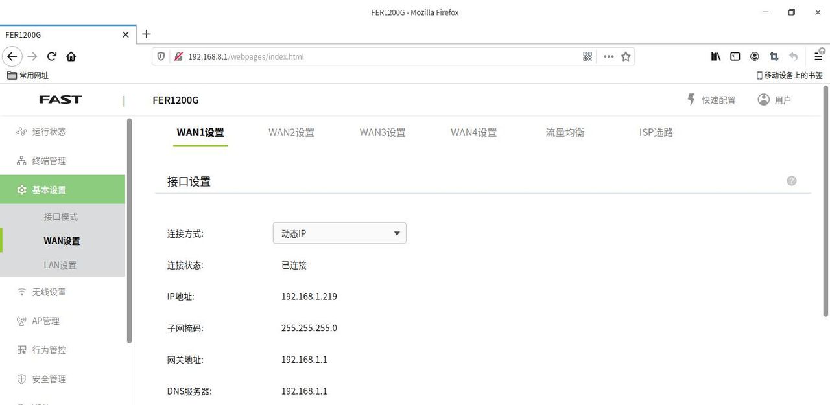Click the 用户 account icon
This screenshot has height=405, width=830.
pos(764,99)
